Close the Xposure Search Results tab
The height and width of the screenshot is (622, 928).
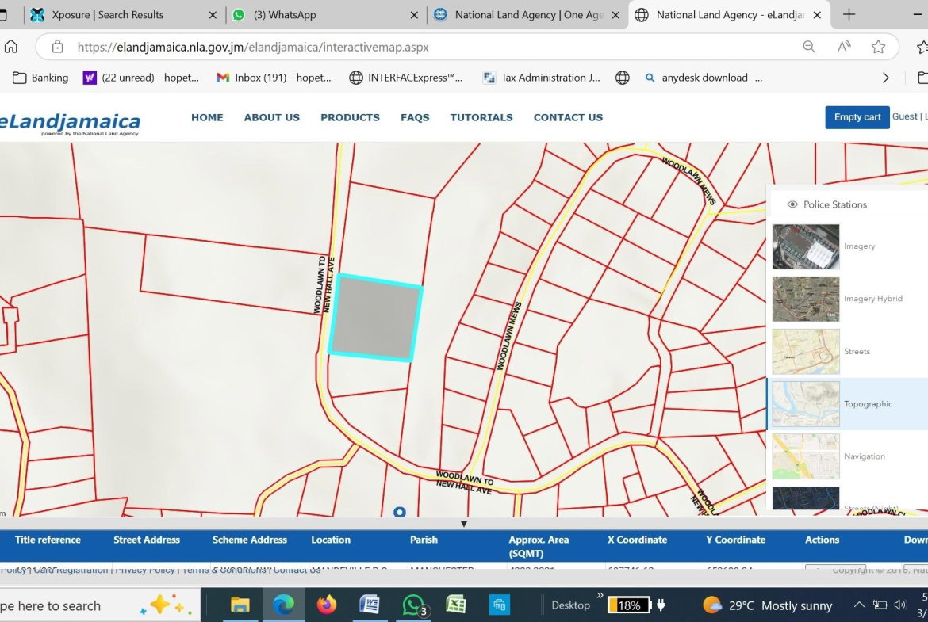(213, 15)
